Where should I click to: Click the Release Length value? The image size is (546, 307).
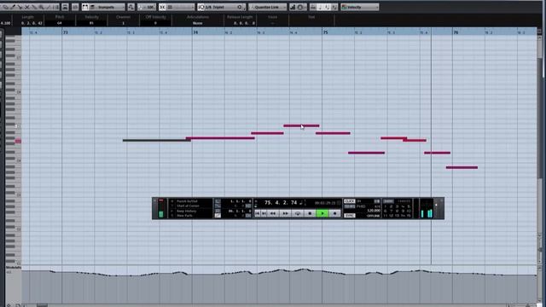point(245,23)
